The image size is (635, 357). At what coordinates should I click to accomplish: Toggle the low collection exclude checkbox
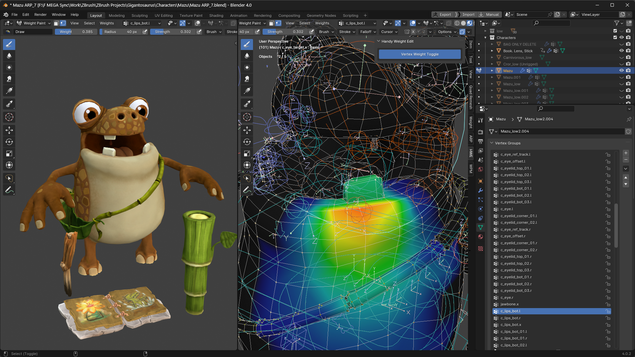615,31
